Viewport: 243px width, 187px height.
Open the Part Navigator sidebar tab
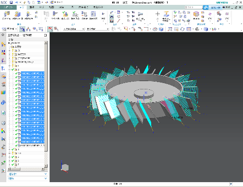[x=3, y=61]
